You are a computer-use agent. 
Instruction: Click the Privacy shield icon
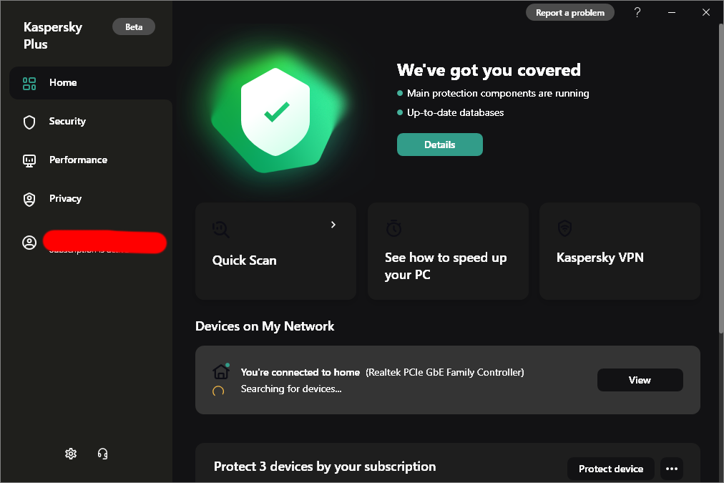click(x=29, y=199)
